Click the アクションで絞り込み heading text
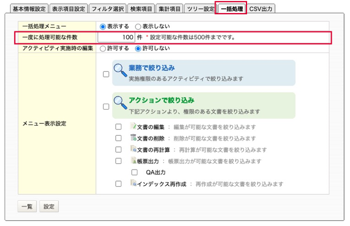 [162, 100]
